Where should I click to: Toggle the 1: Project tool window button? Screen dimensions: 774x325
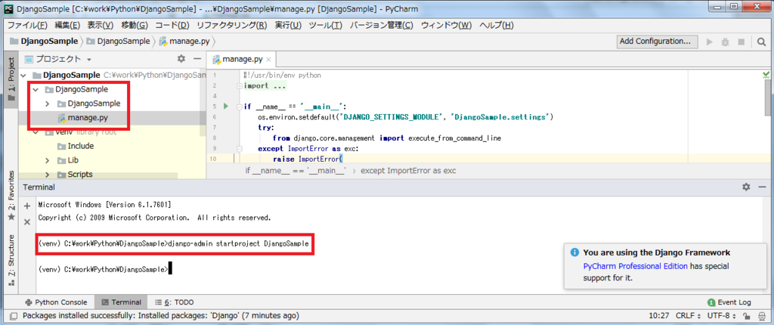tap(11, 79)
